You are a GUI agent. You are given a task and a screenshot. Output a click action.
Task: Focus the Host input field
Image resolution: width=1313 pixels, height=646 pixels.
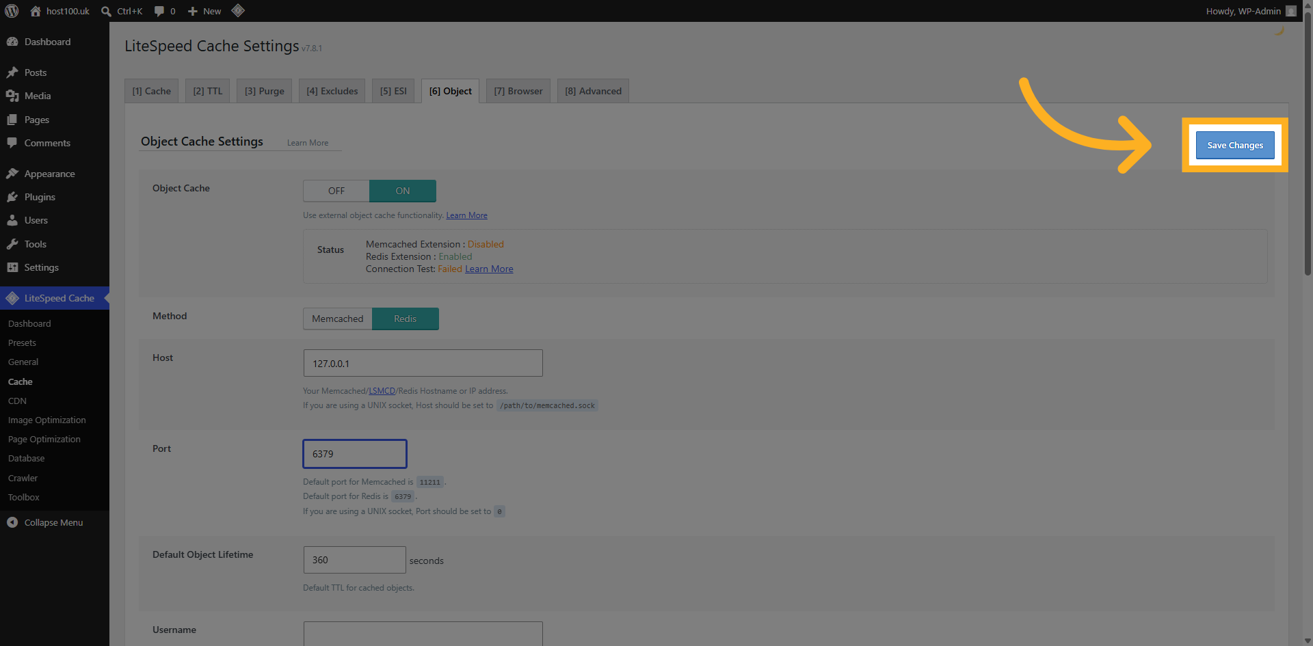(423, 363)
